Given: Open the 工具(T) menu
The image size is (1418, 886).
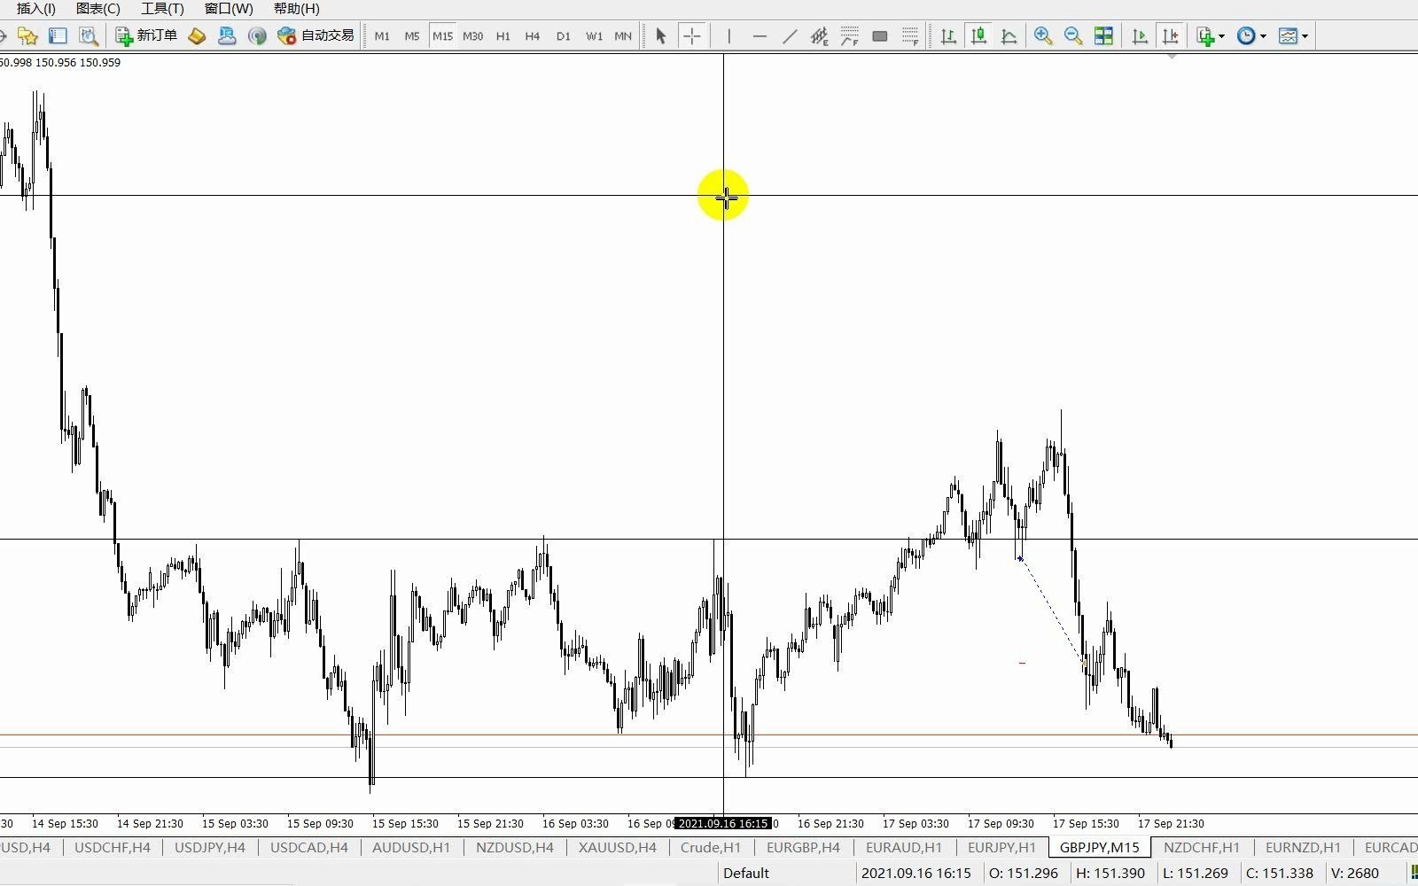Looking at the screenshot, I should tap(162, 9).
